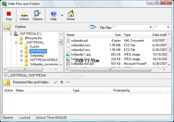This screenshot has width=174, height=122.
Task: Select the Softpedia_conversion folder
Action: pos(44,64)
